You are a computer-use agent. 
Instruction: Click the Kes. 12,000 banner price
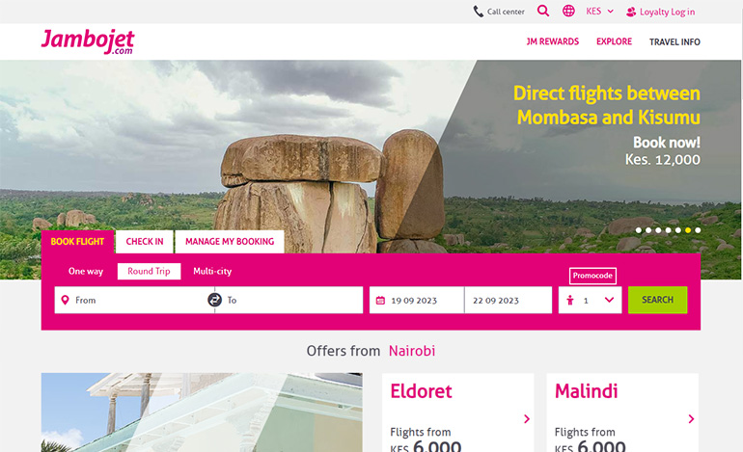coord(663,160)
